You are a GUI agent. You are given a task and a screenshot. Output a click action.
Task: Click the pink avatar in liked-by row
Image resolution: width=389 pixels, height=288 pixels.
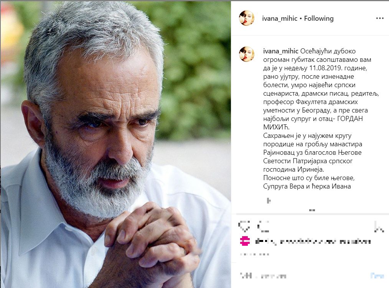point(245,241)
